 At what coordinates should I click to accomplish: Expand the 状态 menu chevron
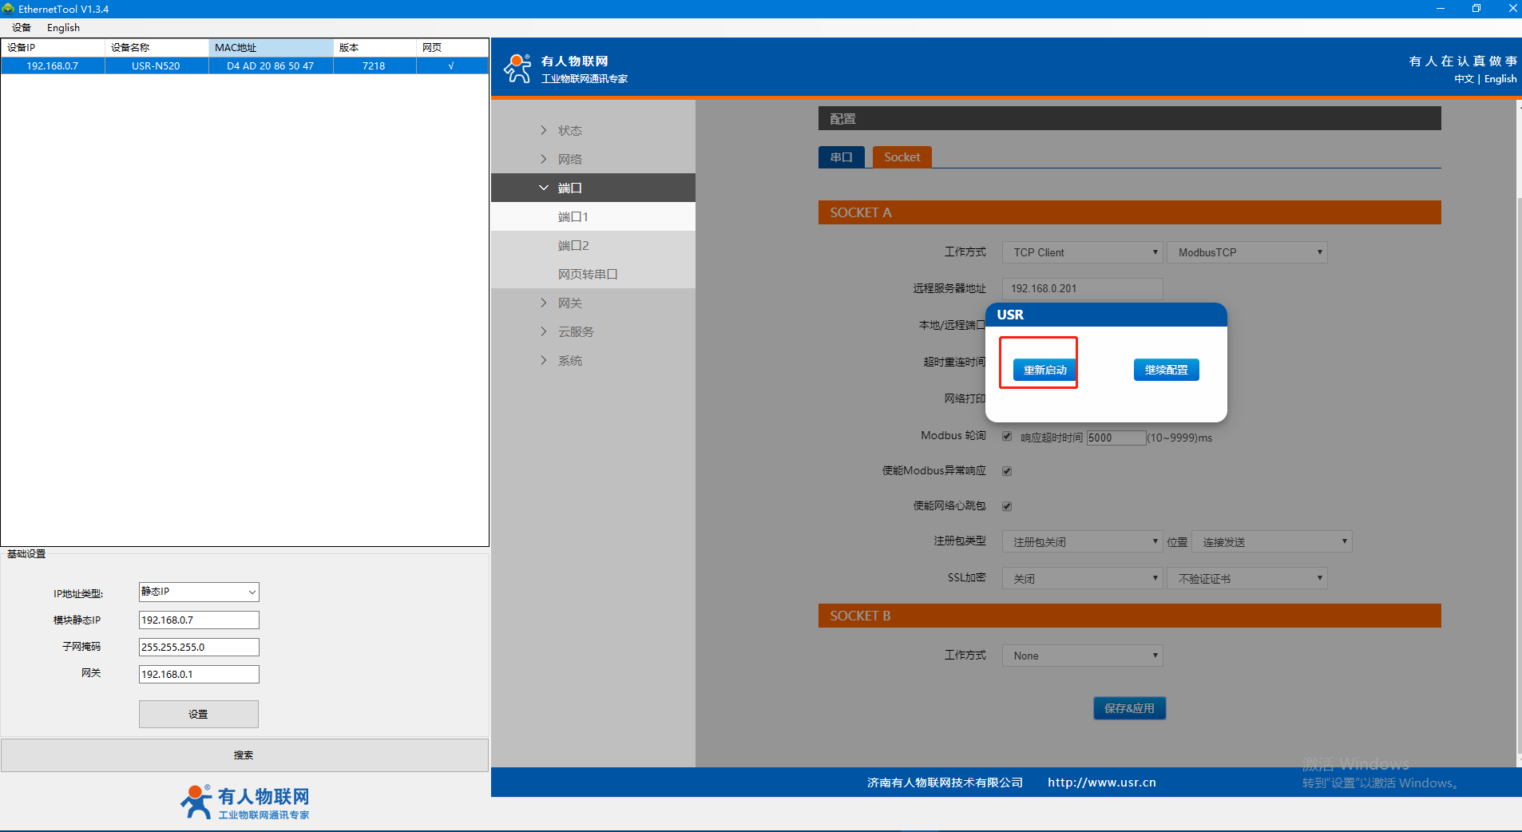(x=544, y=130)
